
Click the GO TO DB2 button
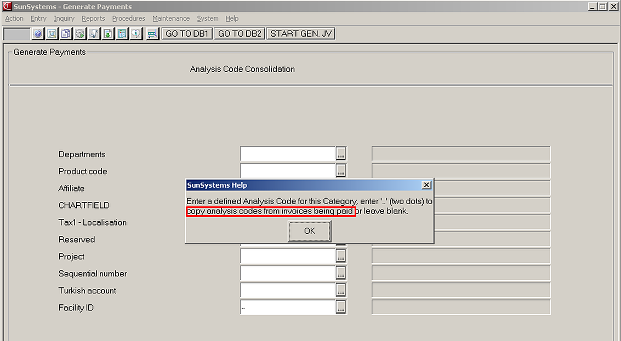tap(240, 34)
